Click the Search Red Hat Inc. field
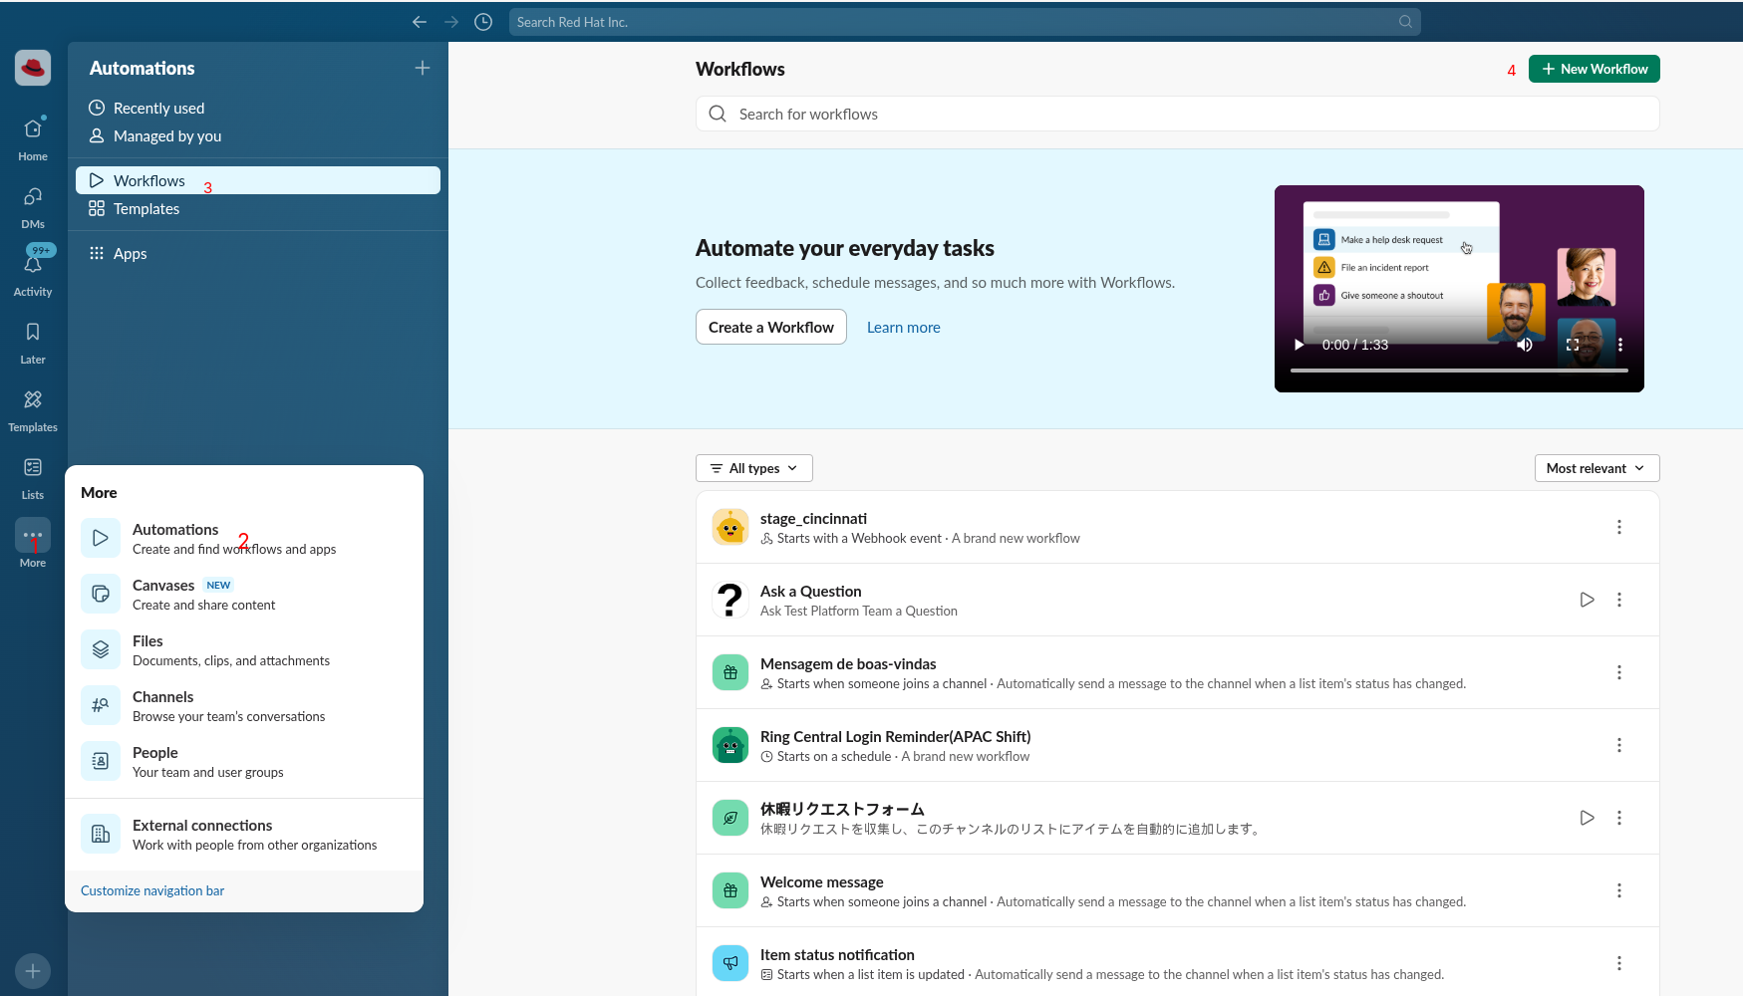The width and height of the screenshot is (1743, 996). [x=965, y=22]
